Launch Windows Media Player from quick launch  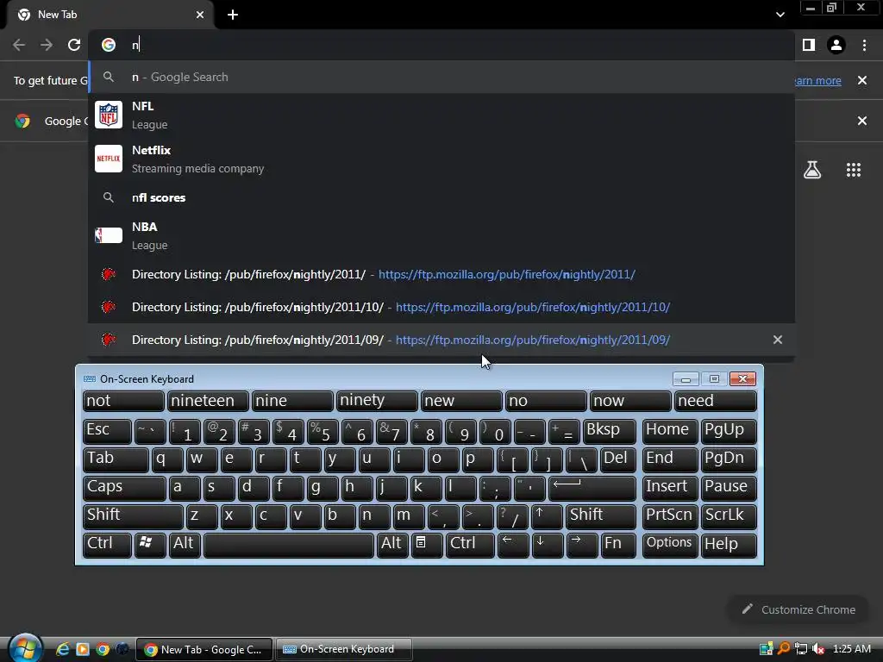point(82,649)
